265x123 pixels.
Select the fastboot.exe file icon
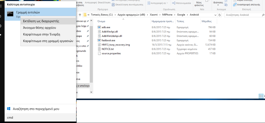pyautogui.click(x=100, y=40)
